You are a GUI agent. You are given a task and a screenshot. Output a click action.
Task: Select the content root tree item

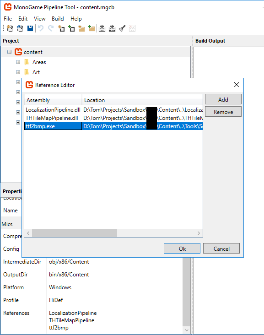[x=96, y=52]
